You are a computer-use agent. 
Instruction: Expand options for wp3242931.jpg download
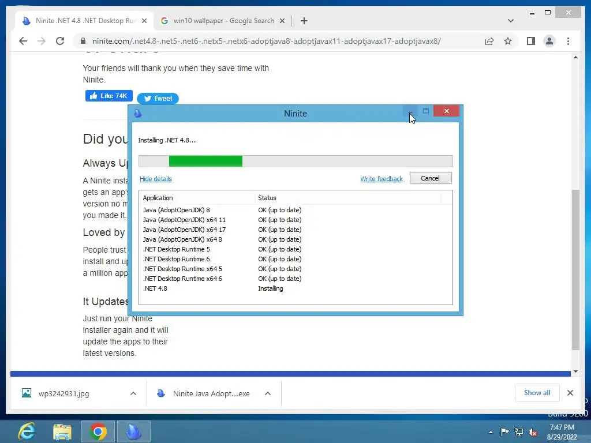[133, 393]
